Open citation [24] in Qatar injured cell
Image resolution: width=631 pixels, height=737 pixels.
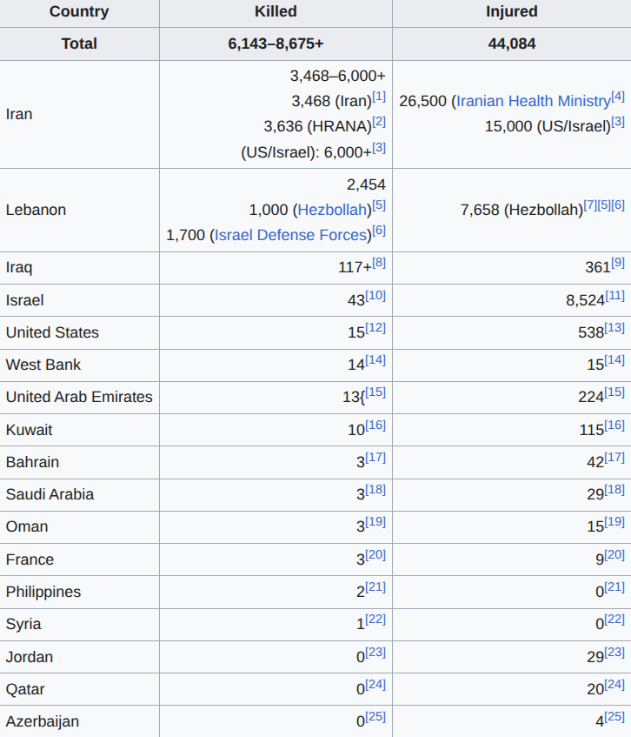tap(614, 685)
